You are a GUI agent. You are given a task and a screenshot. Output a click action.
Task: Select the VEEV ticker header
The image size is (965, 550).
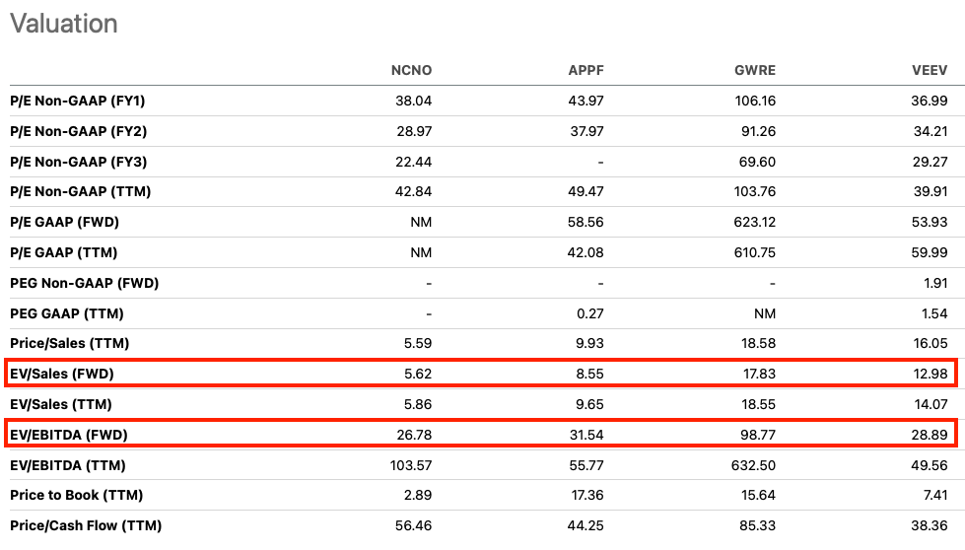(930, 70)
